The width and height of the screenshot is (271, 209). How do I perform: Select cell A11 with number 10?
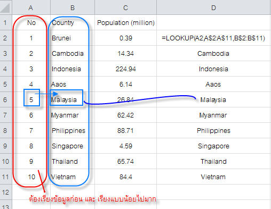(x=31, y=177)
